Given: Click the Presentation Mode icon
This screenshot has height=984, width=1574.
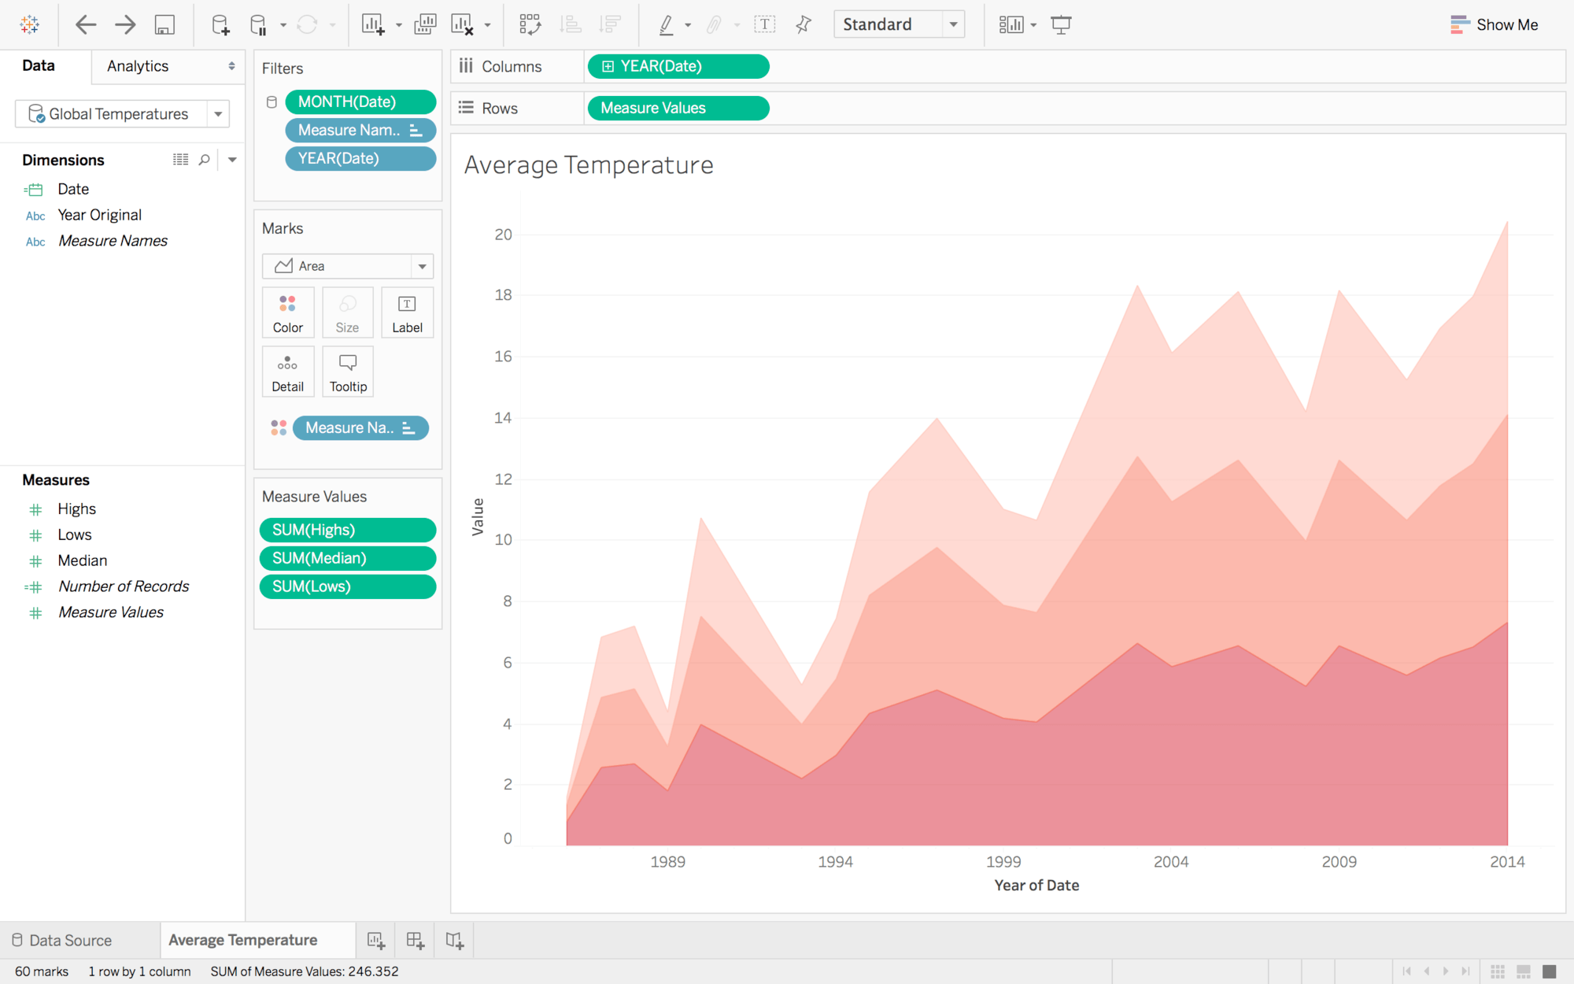Looking at the screenshot, I should [1061, 24].
